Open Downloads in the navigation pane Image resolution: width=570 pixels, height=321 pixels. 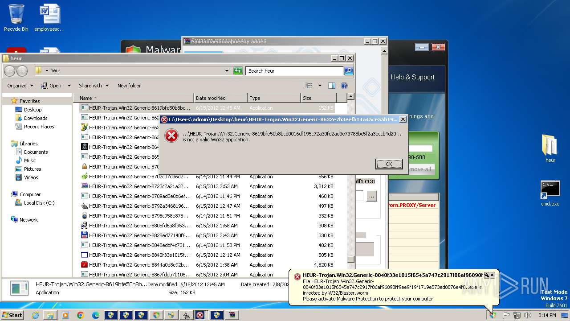(x=36, y=118)
